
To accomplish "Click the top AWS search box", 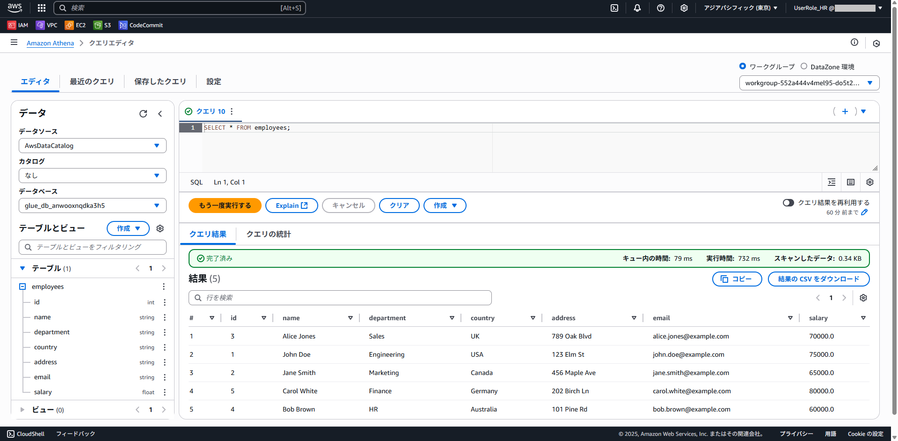I will [x=180, y=8].
